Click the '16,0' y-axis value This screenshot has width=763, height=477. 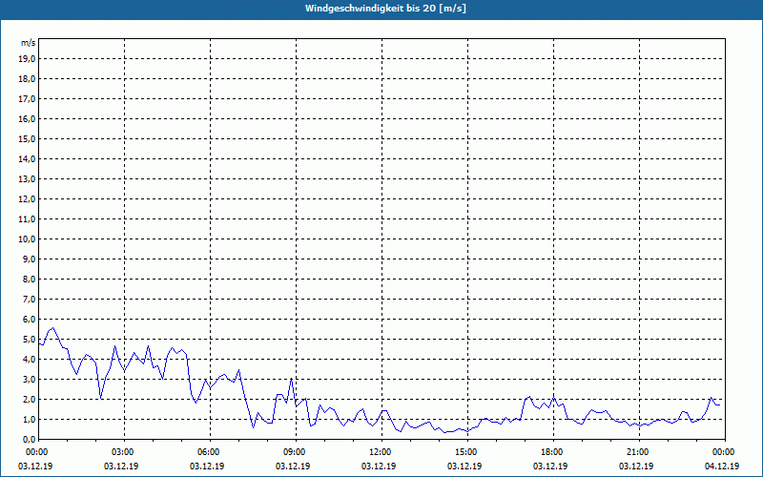click(28, 118)
